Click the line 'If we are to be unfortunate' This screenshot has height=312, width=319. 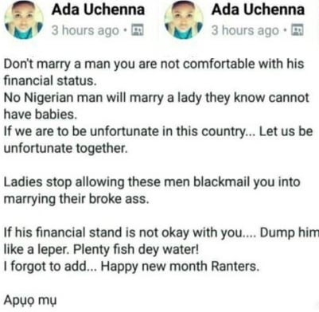(x=158, y=131)
